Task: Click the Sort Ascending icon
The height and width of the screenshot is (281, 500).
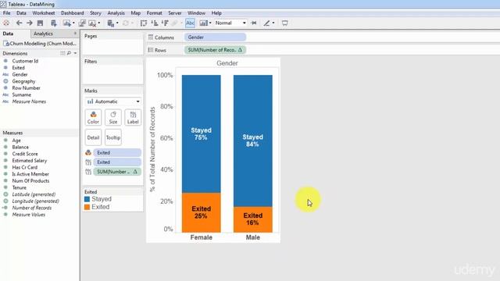Action: click(x=155, y=23)
